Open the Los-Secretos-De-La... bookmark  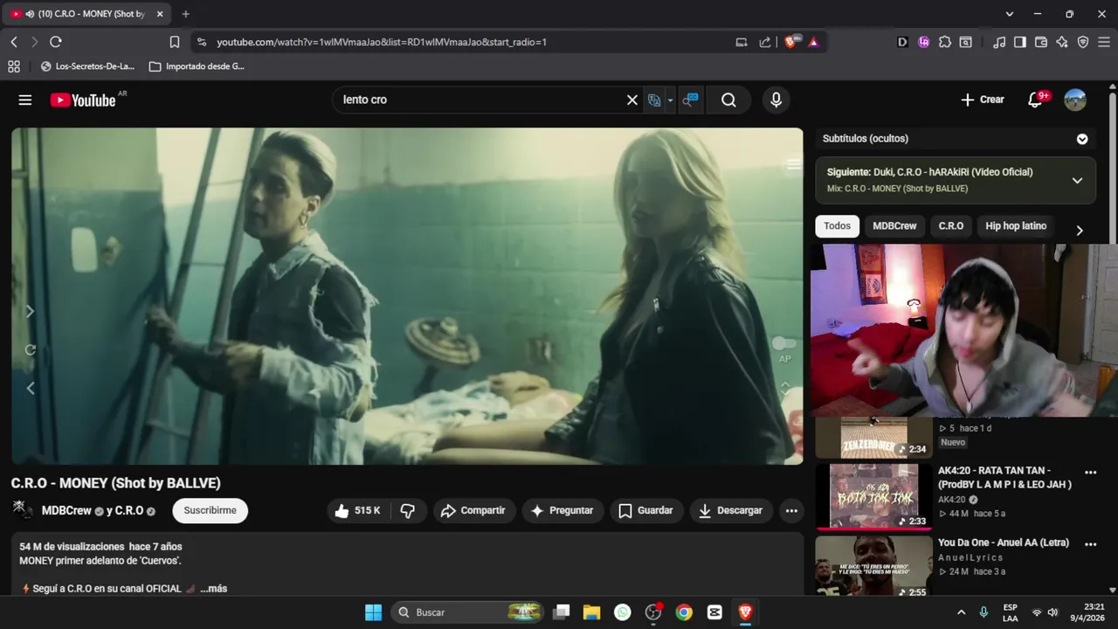pyautogui.click(x=87, y=66)
